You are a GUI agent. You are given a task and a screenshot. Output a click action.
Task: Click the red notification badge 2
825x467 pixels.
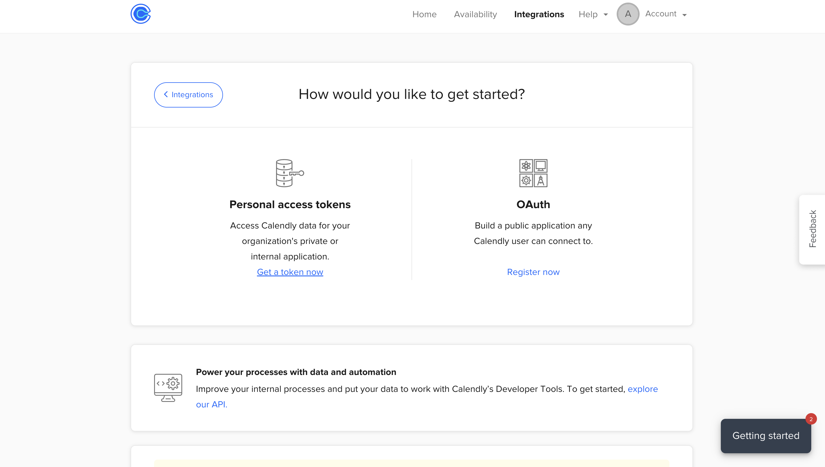pos(811,419)
